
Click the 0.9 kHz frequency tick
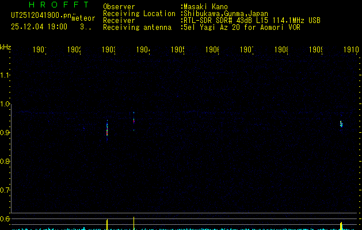5,133
